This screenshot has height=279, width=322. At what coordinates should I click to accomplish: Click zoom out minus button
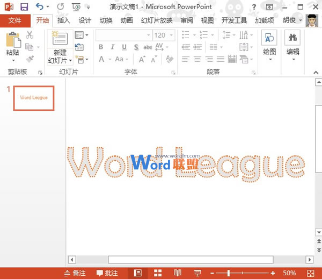pos(212,273)
